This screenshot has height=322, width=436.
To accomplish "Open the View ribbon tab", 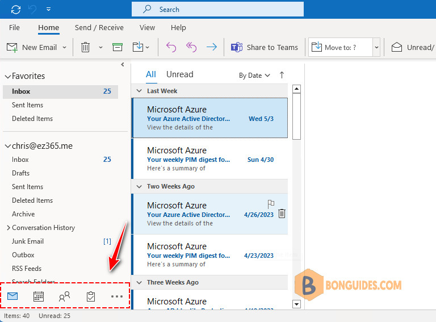I will pyautogui.click(x=147, y=27).
